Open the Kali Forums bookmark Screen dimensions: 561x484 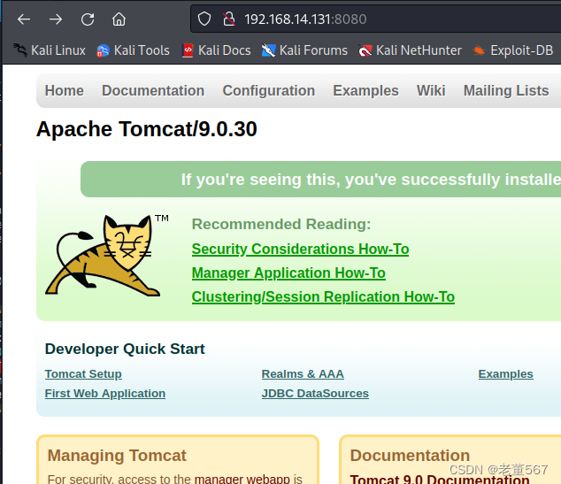click(x=304, y=50)
